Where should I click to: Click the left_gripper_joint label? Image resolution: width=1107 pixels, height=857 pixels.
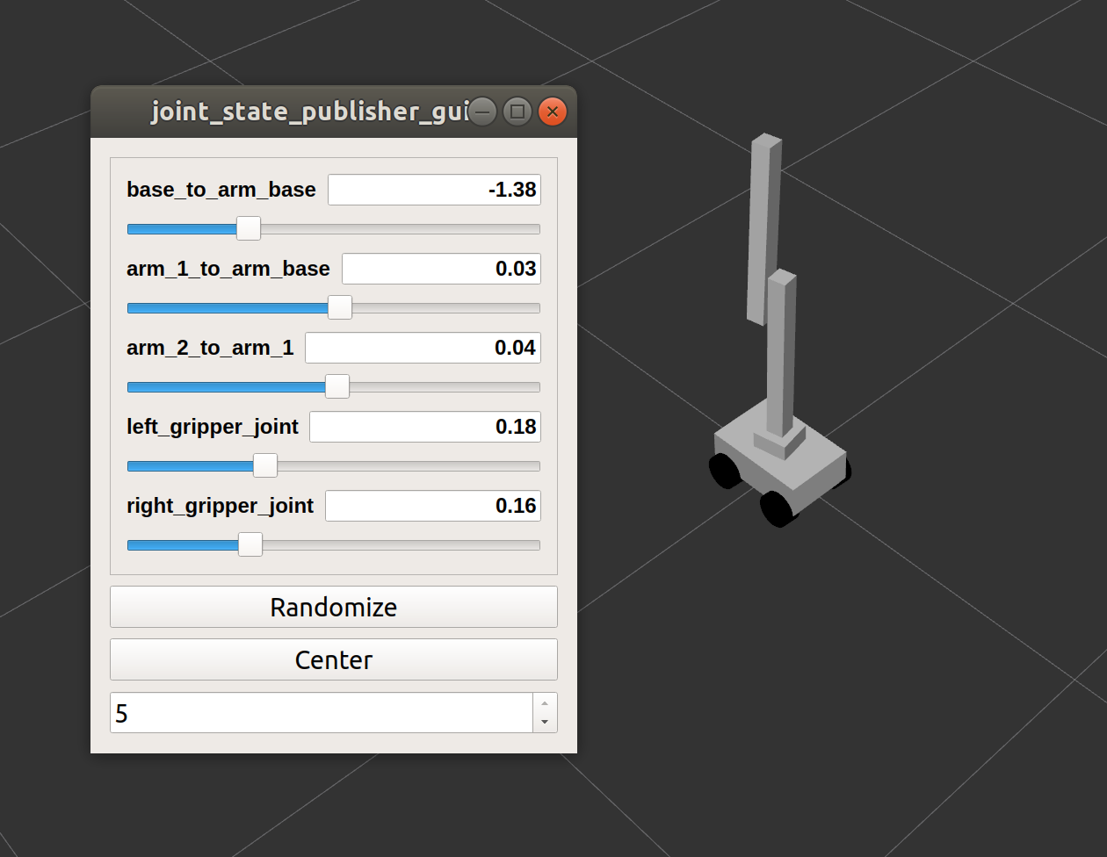pyautogui.click(x=213, y=427)
